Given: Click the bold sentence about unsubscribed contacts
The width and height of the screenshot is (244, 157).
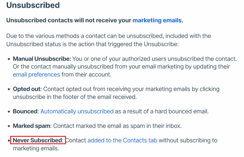Looking at the screenshot, I should click(95, 20).
